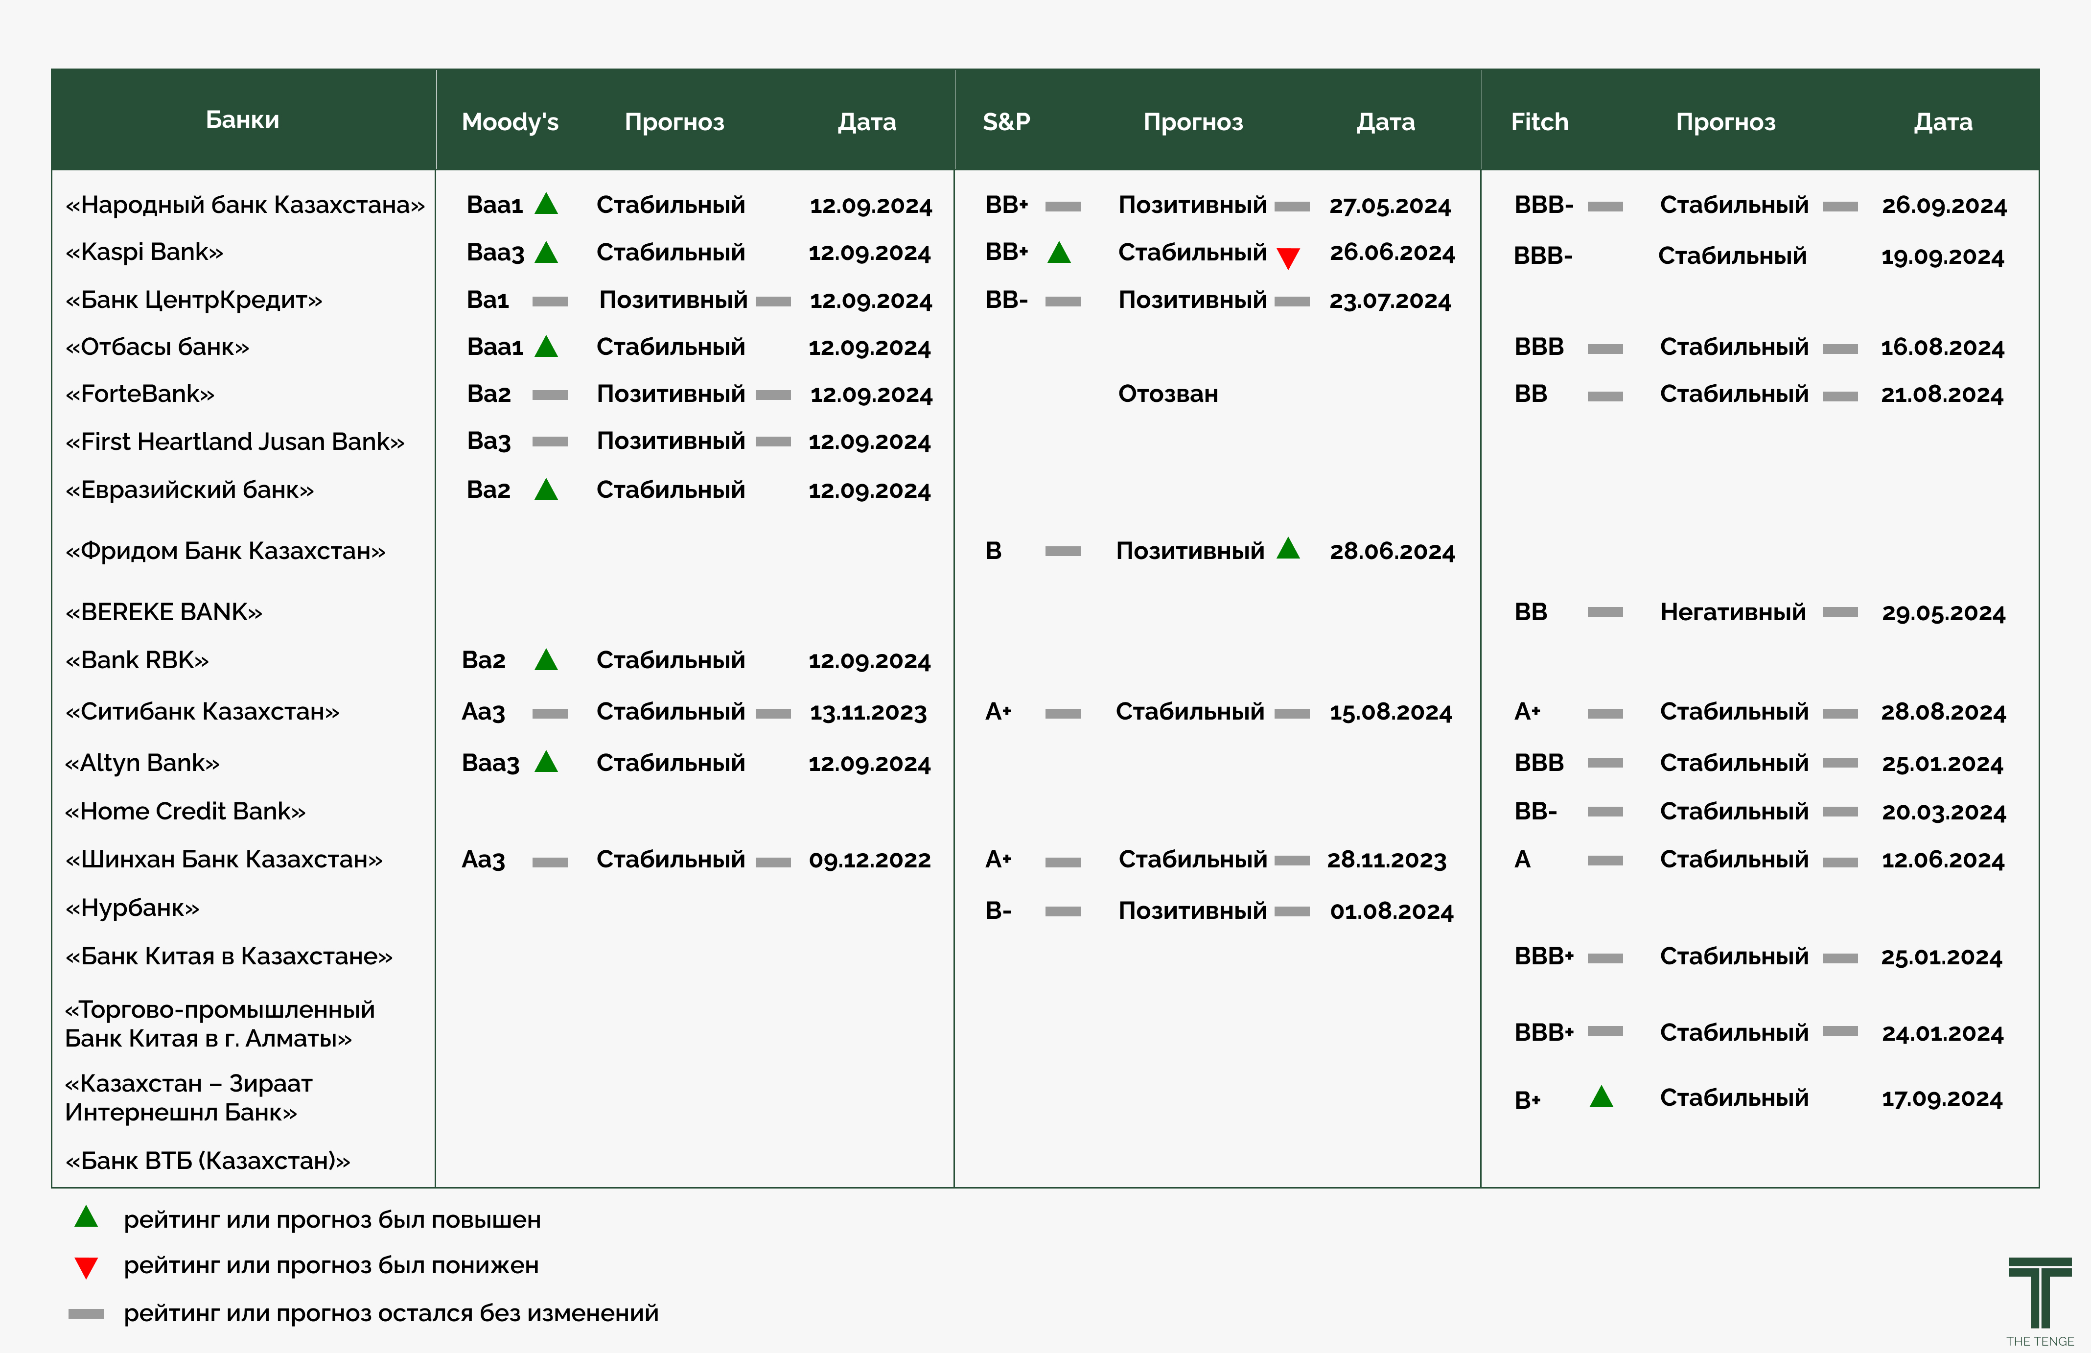Screen dimensions: 2091x1353
Task: Click the Дата header in Fitch section
Action: [1943, 122]
